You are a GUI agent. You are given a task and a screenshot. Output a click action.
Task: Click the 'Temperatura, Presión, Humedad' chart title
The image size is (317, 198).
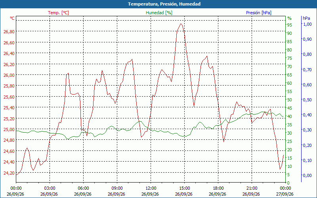pos(164,4)
